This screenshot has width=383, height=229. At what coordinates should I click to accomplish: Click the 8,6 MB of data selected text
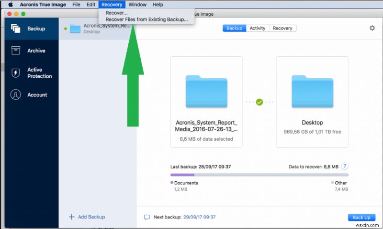click(206, 139)
